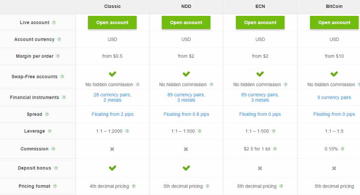Click the Spread row help icon

(47, 114)
